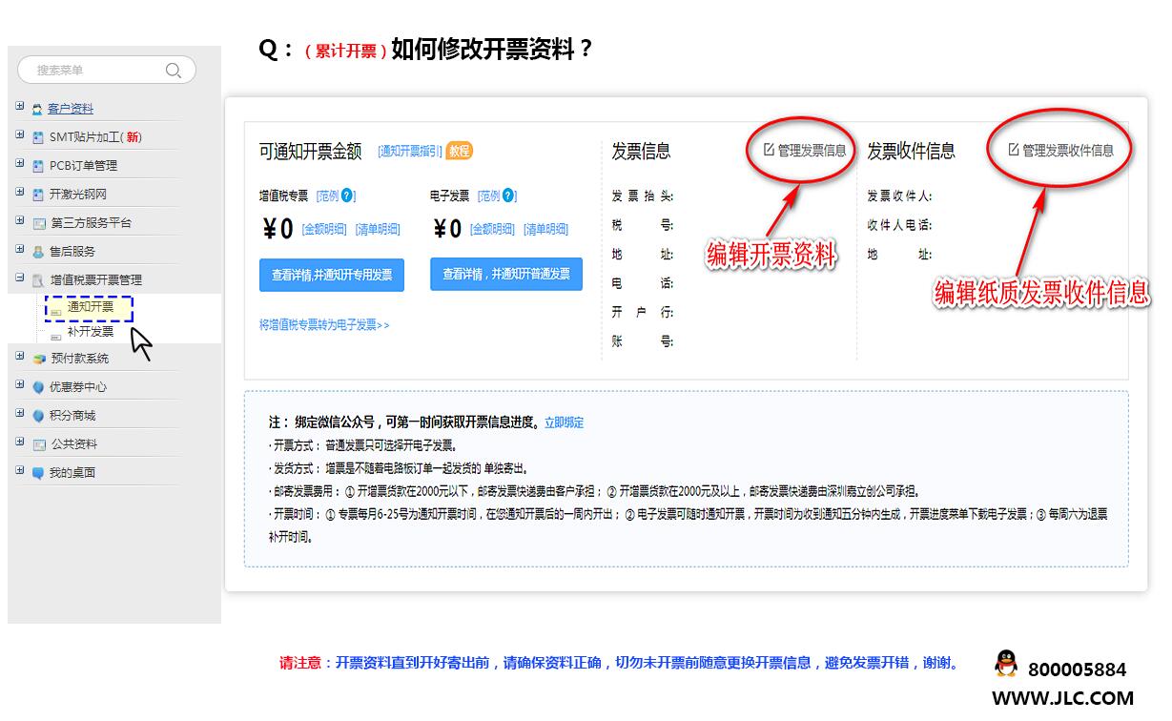Click the 通知开票 item icon in sidebar
This screenshot has height=721, width=1172.
click(x=55, y=309)
